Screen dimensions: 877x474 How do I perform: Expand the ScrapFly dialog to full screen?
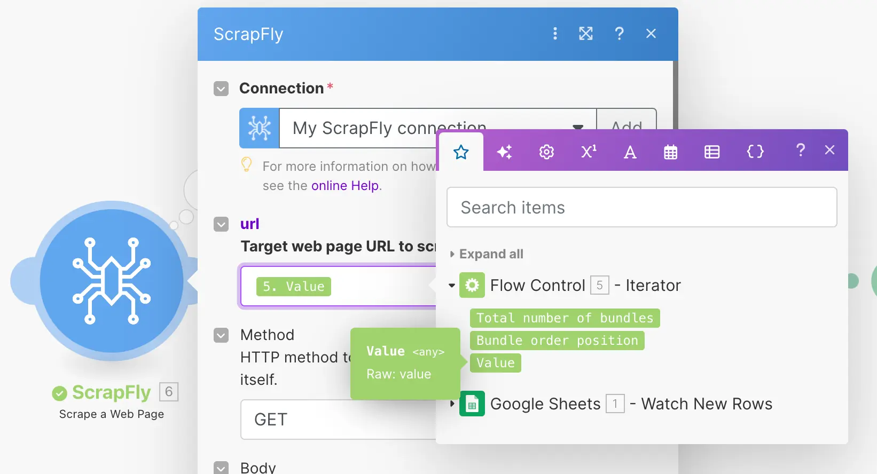586,34
